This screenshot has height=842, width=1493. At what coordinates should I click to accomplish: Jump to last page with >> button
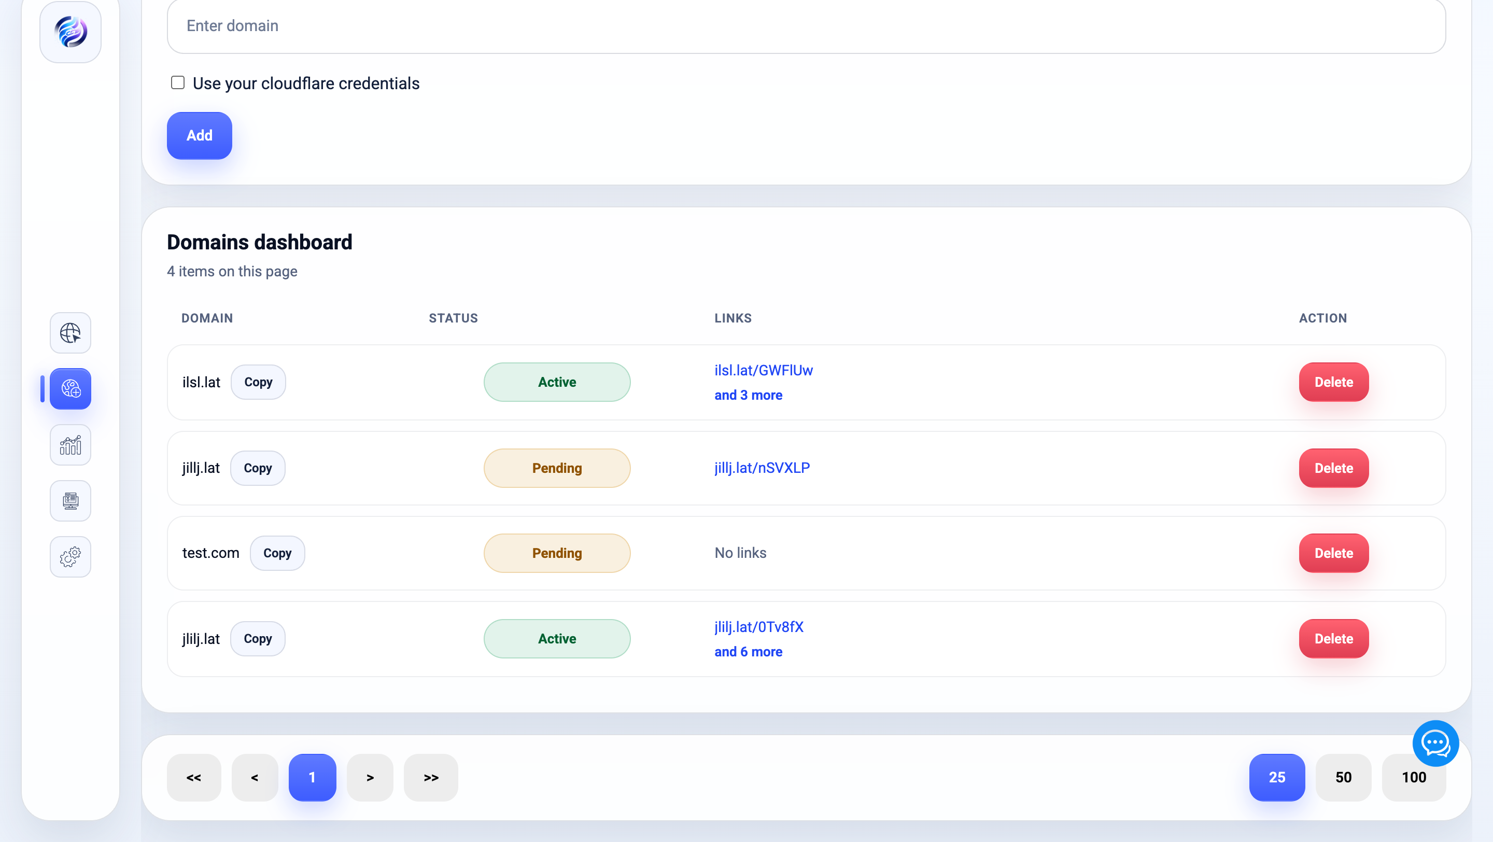coord(431,777)
